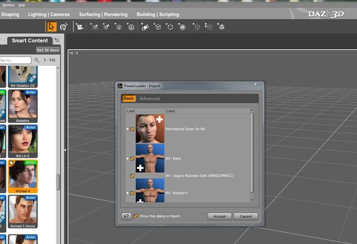357x244 pixels.
Task: Create a new linear point light circled bulb
Action: click(131, 27)
